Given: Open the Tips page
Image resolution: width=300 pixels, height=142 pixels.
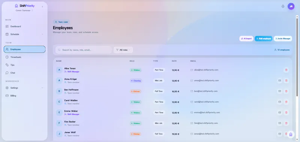Looking at the screenshot, I should coord(24,65).
